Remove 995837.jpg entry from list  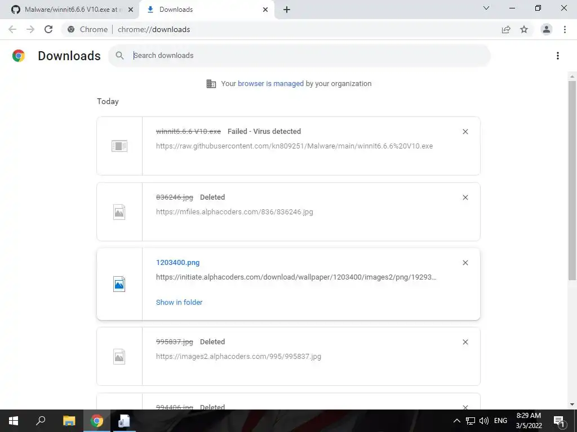[x=465, y=342]
